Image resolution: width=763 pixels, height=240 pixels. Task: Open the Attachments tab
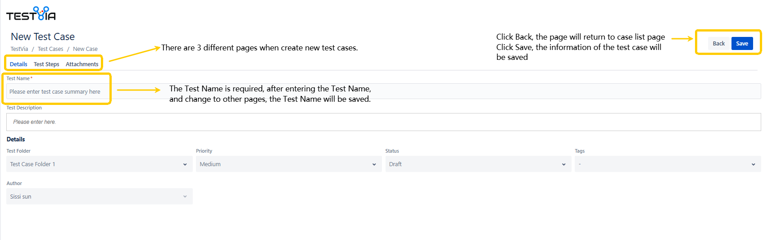82,64
